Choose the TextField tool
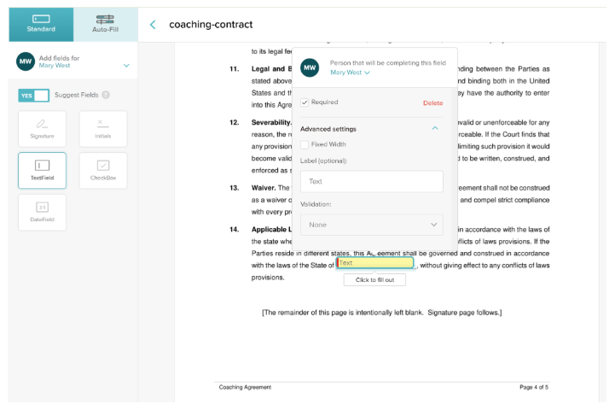 click(42, 170)
